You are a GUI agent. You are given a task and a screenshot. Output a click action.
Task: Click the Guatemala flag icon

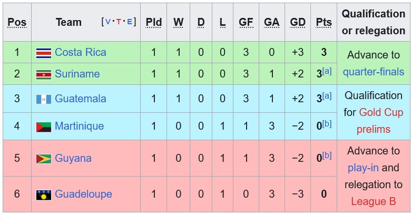pos(43,99)
